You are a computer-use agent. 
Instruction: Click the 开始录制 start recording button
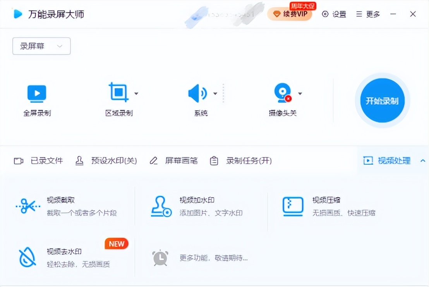[x=382, y=101]
